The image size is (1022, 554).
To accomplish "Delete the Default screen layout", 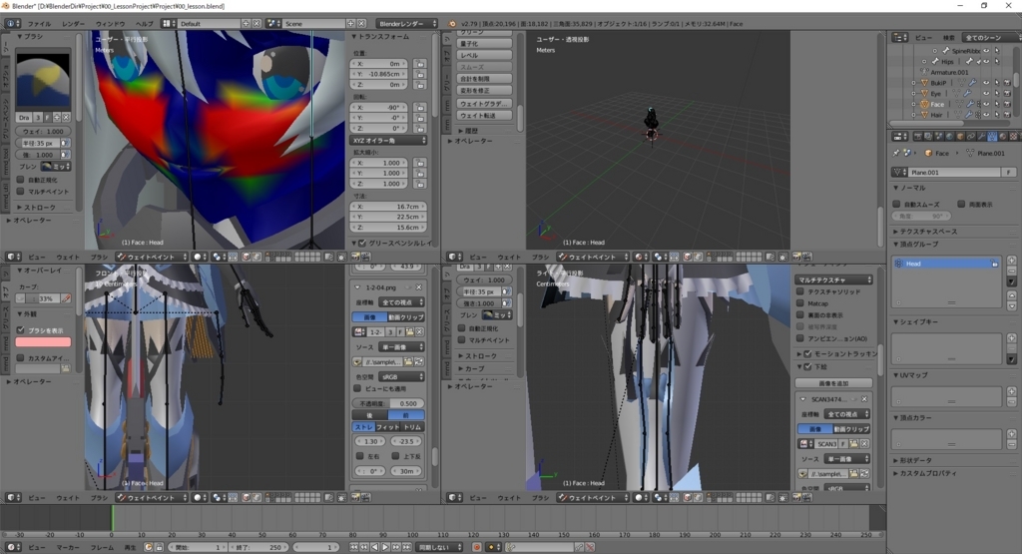I will click(x=256, y=24).
